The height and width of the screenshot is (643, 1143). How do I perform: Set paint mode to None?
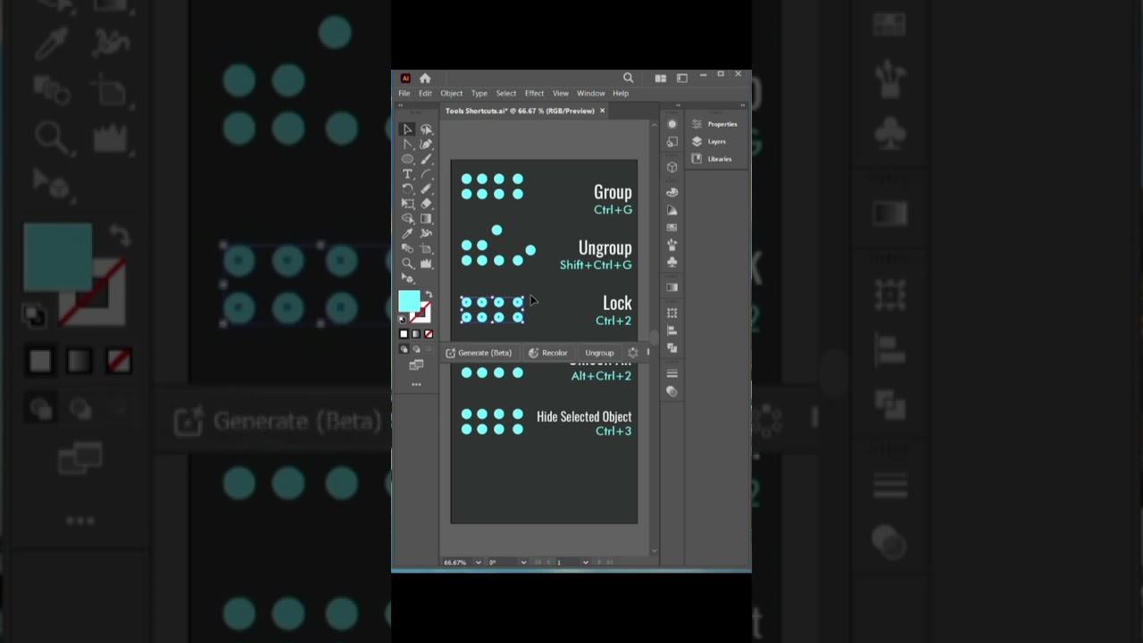(x=428, y=334)
